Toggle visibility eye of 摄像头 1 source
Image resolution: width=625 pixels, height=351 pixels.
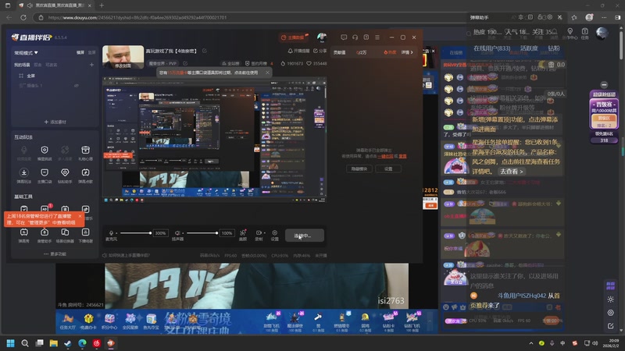pyautogui.click(x=76, y=85)
